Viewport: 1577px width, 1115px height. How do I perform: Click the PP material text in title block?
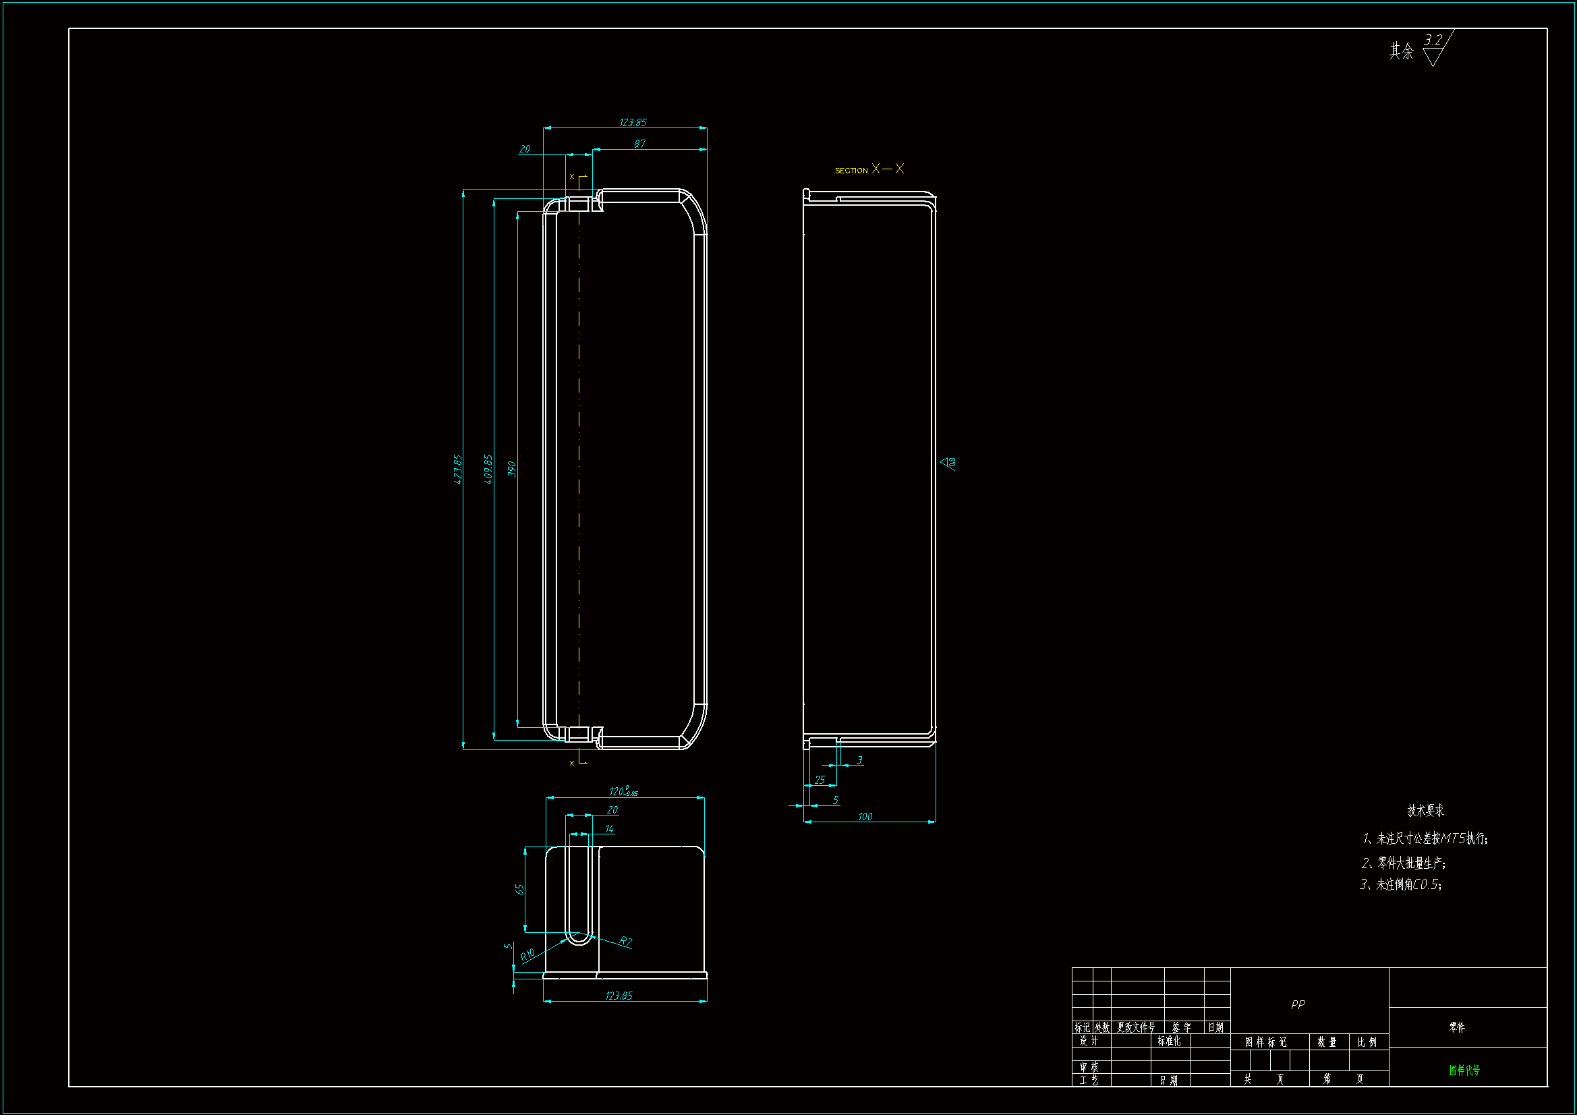pos(1298,1004)
